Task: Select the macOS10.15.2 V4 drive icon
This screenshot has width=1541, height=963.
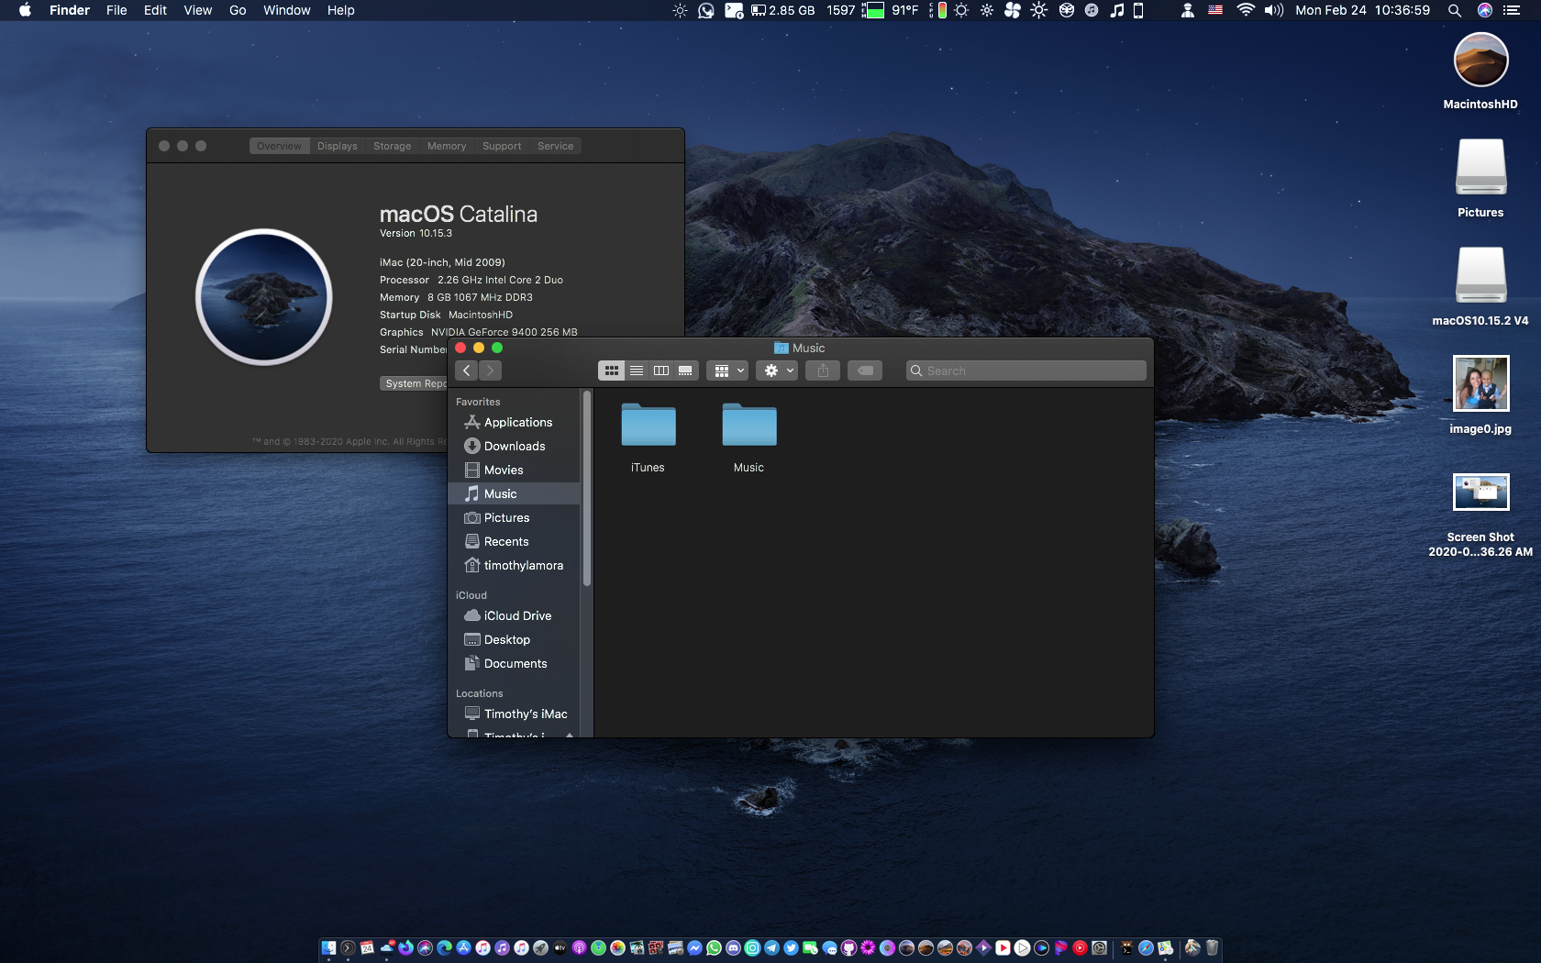Action: pyautogui.click(x=1480, y=286)
